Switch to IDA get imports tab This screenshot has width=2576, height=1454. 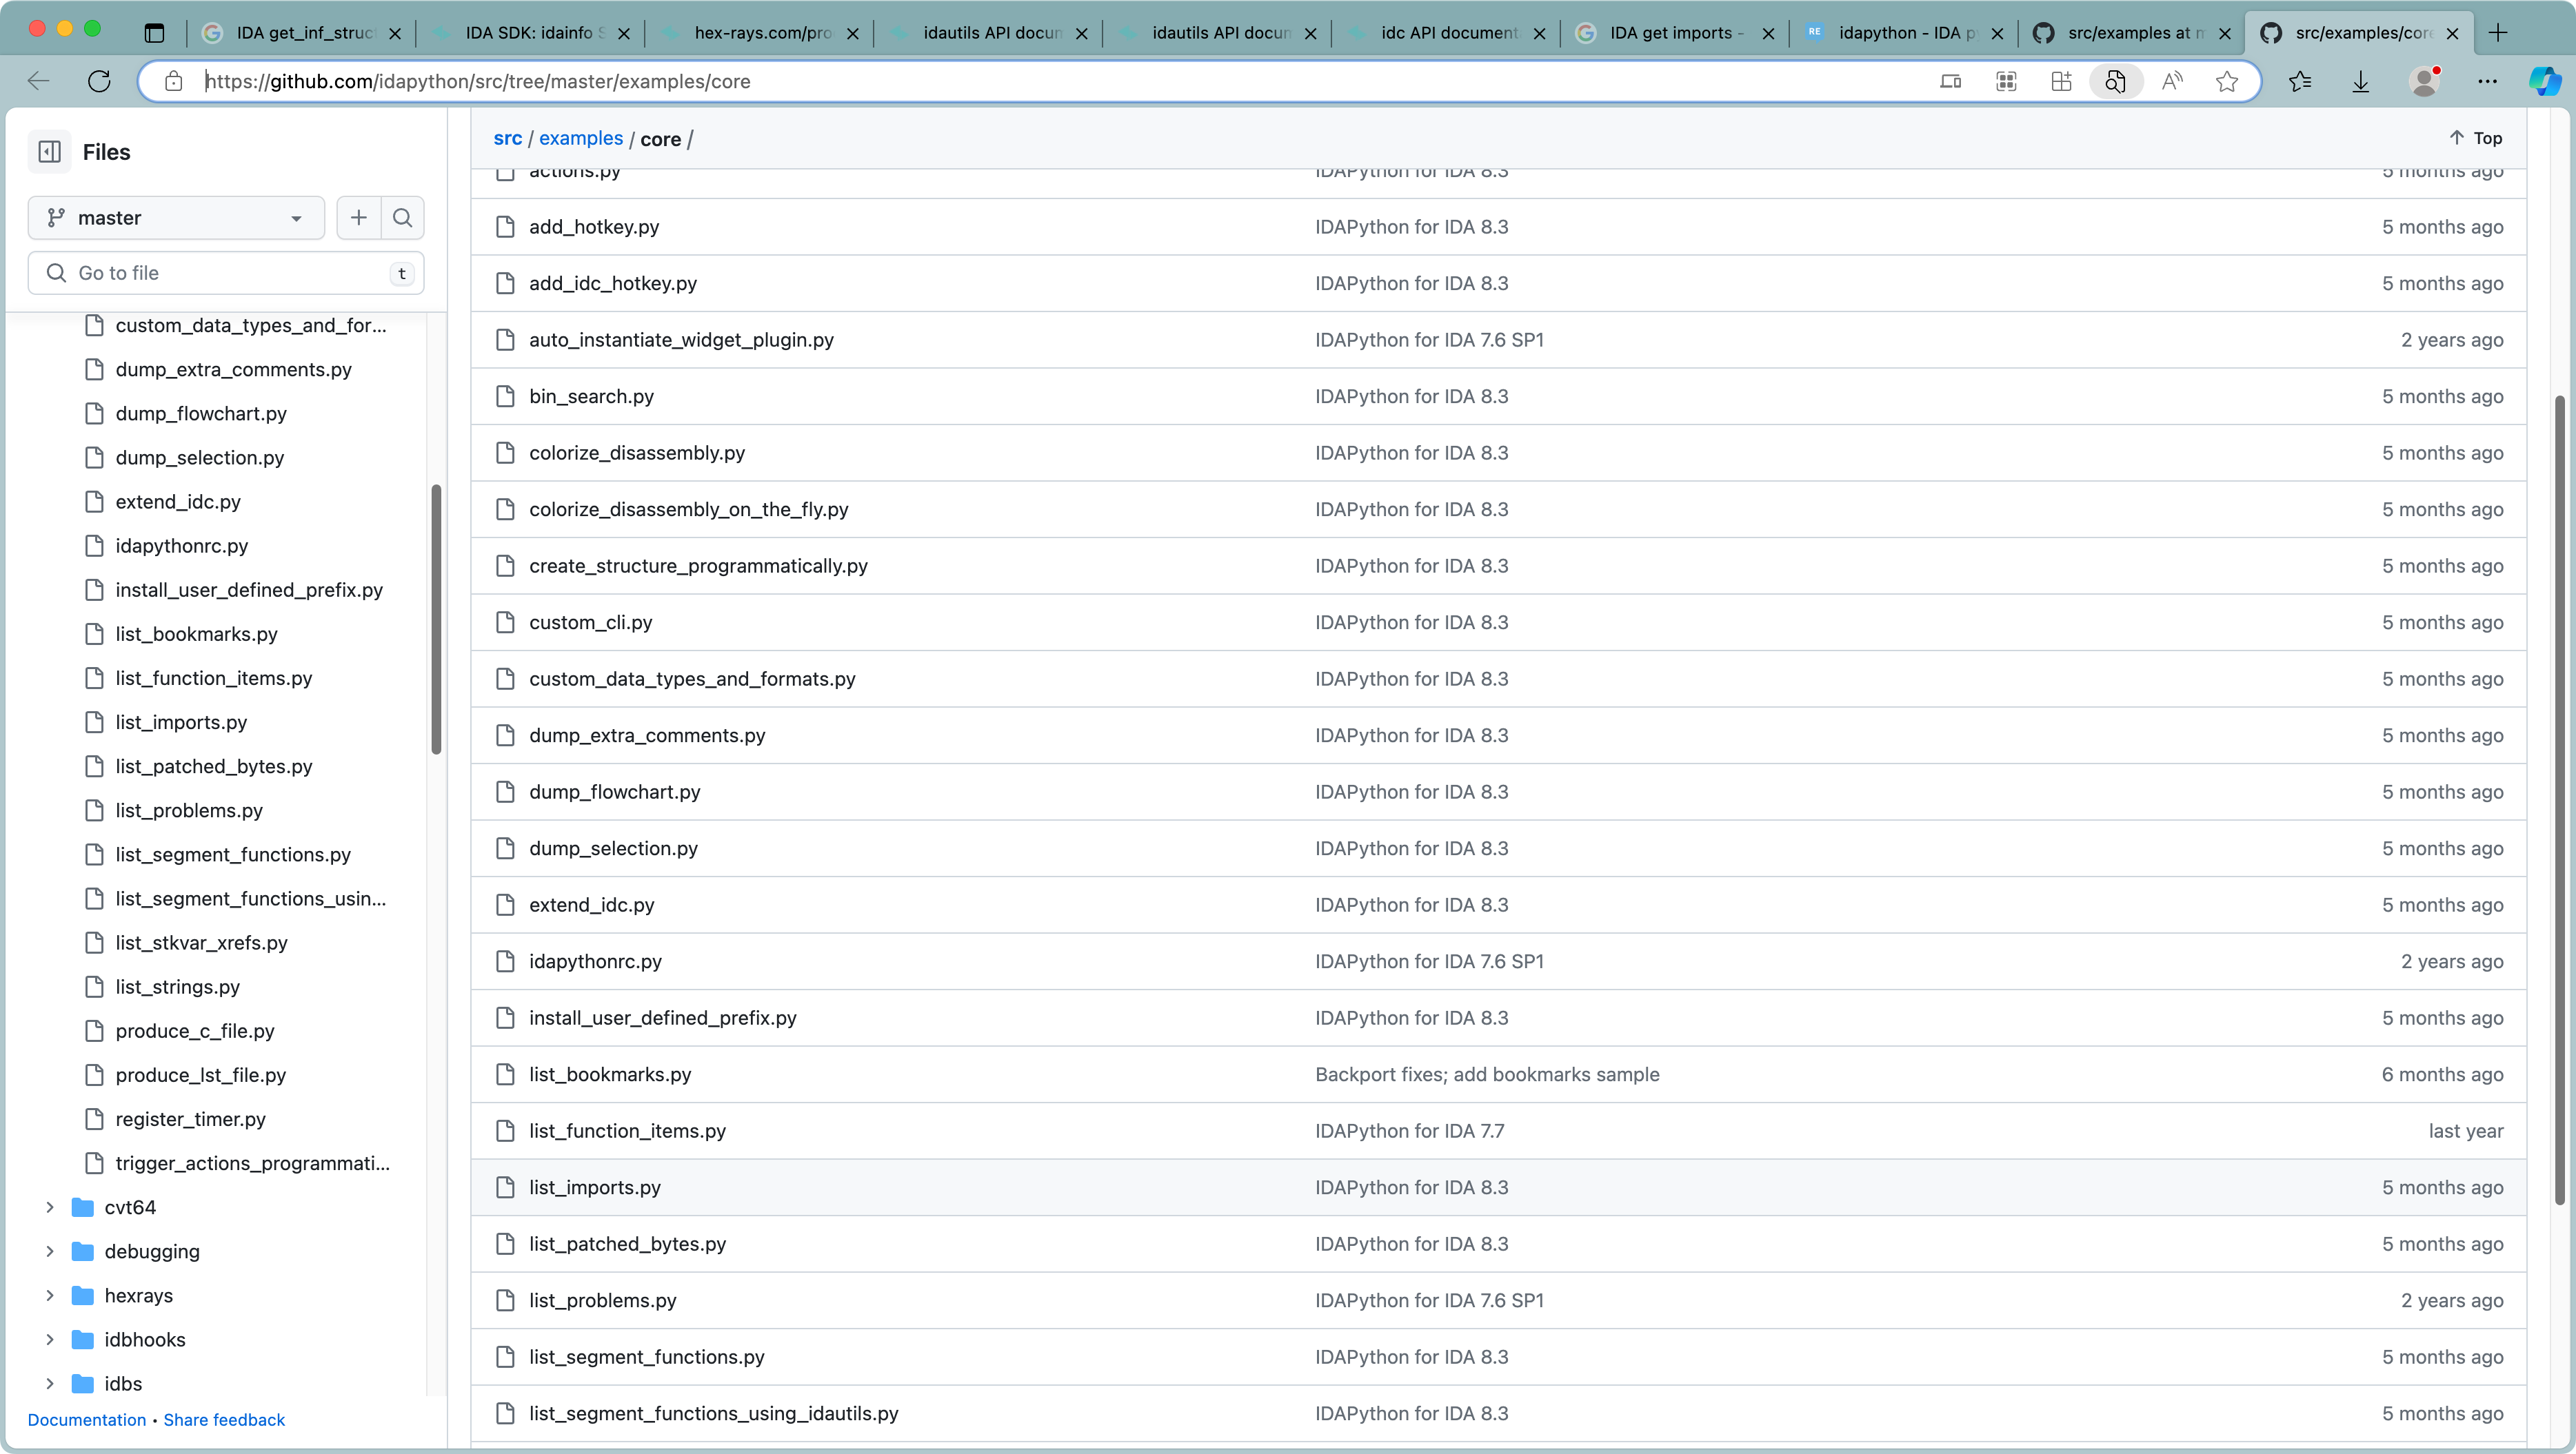(x=1674, y=33)
